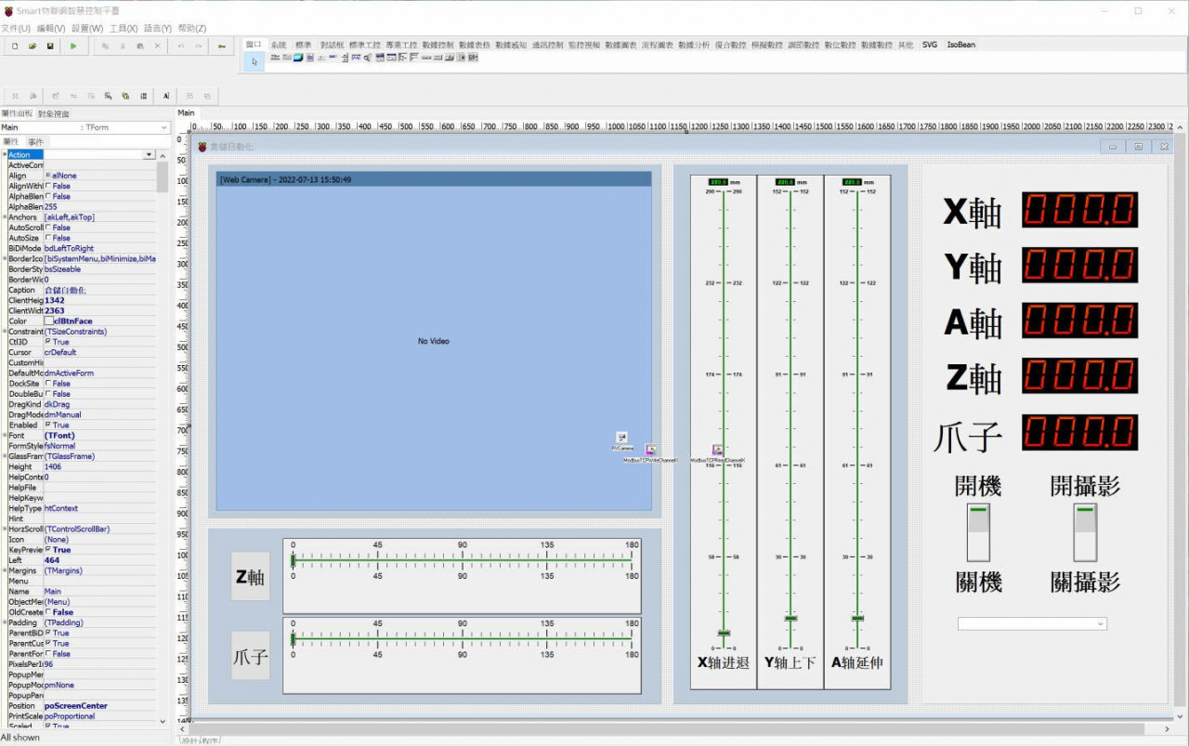Click the Z軸 horizontal slider handle
The image size is (1189, 746).
tap(293, 560)
